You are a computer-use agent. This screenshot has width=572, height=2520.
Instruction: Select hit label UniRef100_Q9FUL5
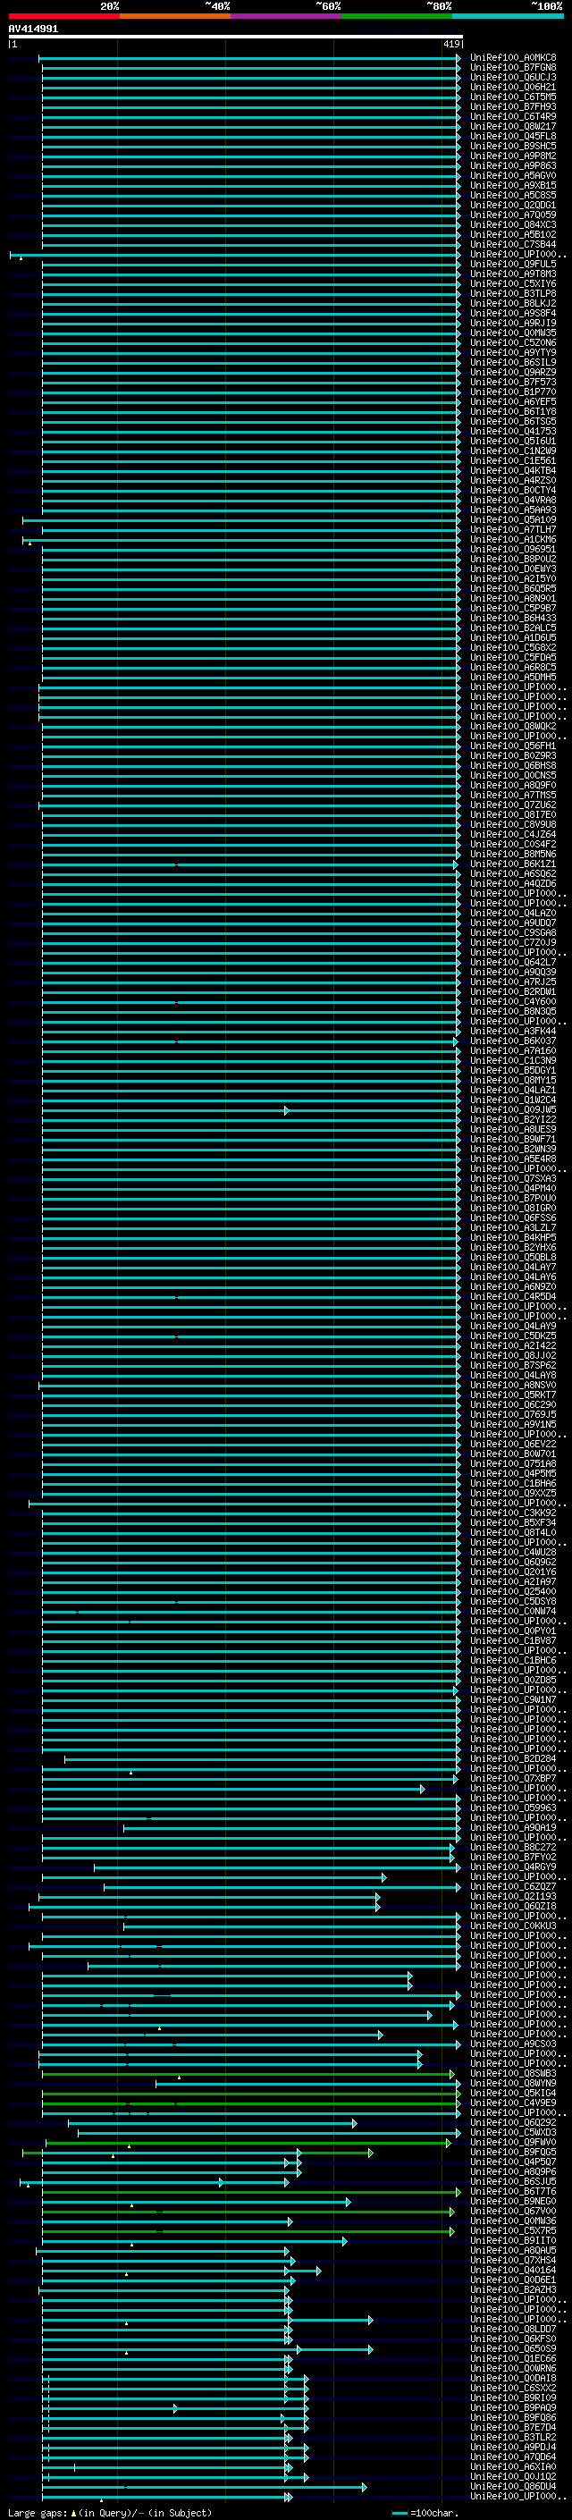(512, 264)
